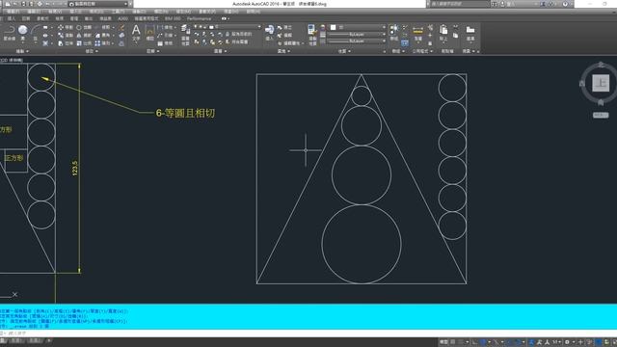The image size is (617, 347).
Task: Open Layer Properties (圖層性質) manager
Action: (x=185, y=35)
